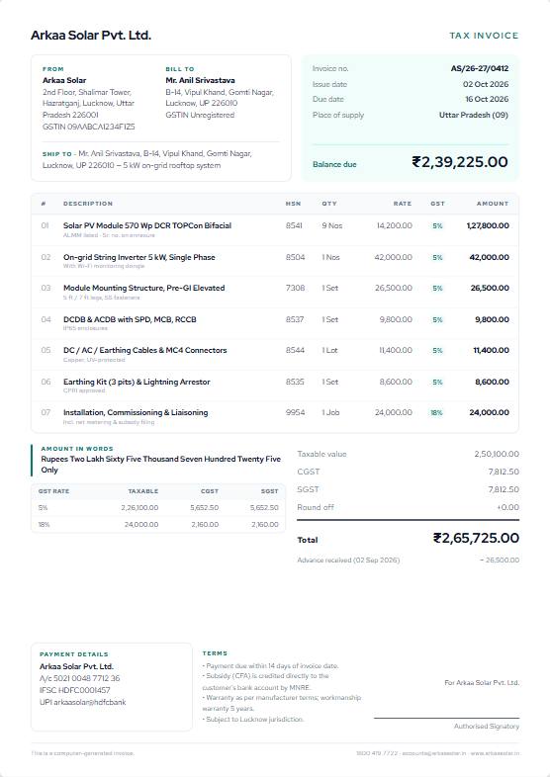Select 'GSTIN 09AABCA1234F1Z5' in From section

[x=89, y=127]
